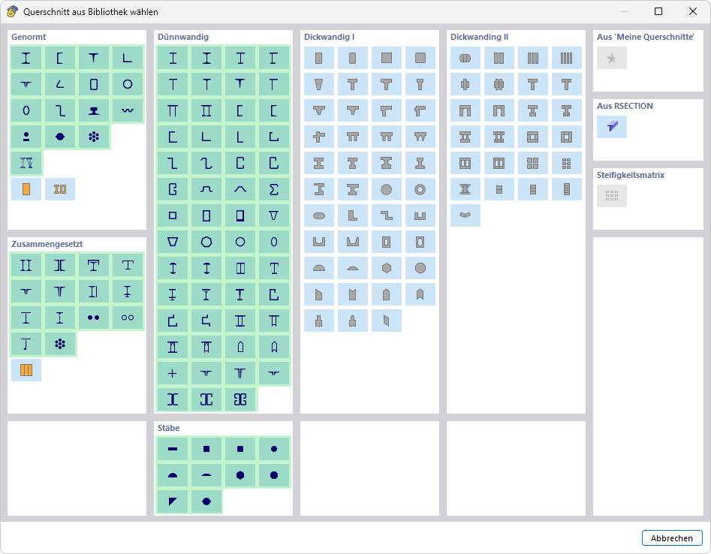
Task: Choose the elliptical hollow section in Genormt
Action: [x=26, y=110]
